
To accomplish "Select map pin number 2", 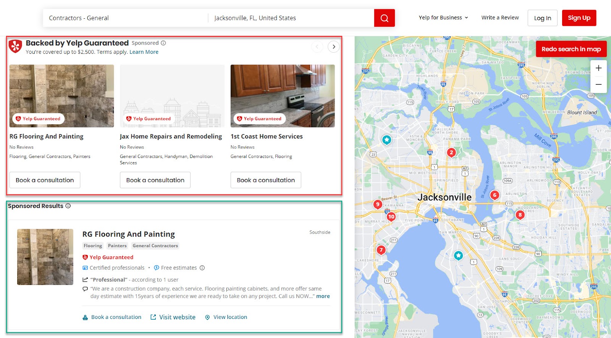I will coord(451,153).
